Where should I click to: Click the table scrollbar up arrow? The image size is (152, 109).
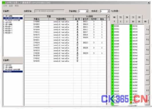[x=108, y=17]
